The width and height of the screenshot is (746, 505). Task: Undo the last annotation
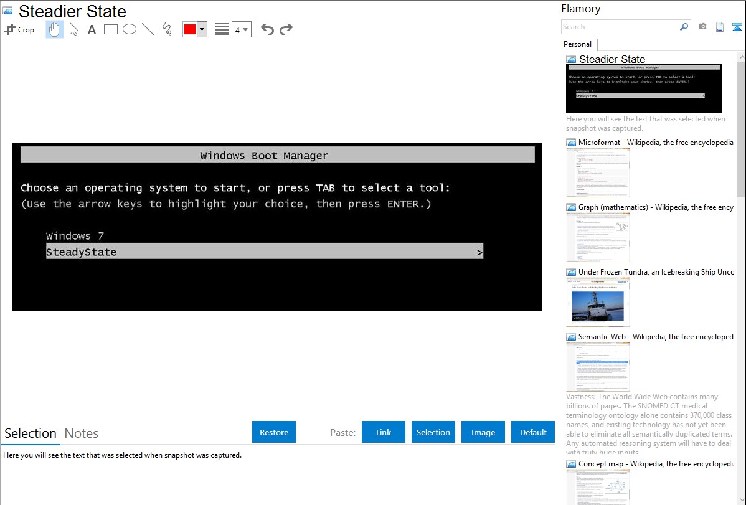(x=267, y=29)
